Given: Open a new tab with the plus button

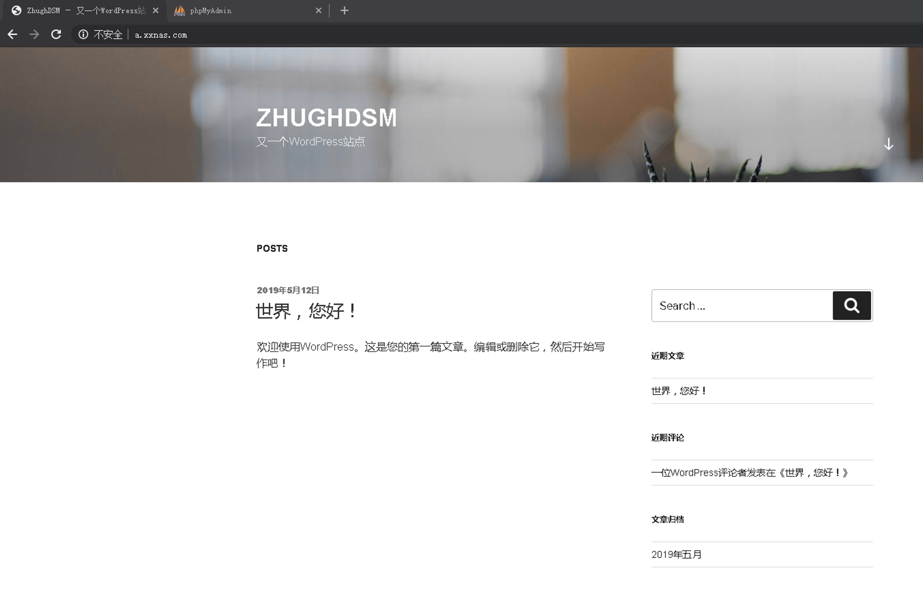Looking at the screenshot, I should (x=345, y=11).
